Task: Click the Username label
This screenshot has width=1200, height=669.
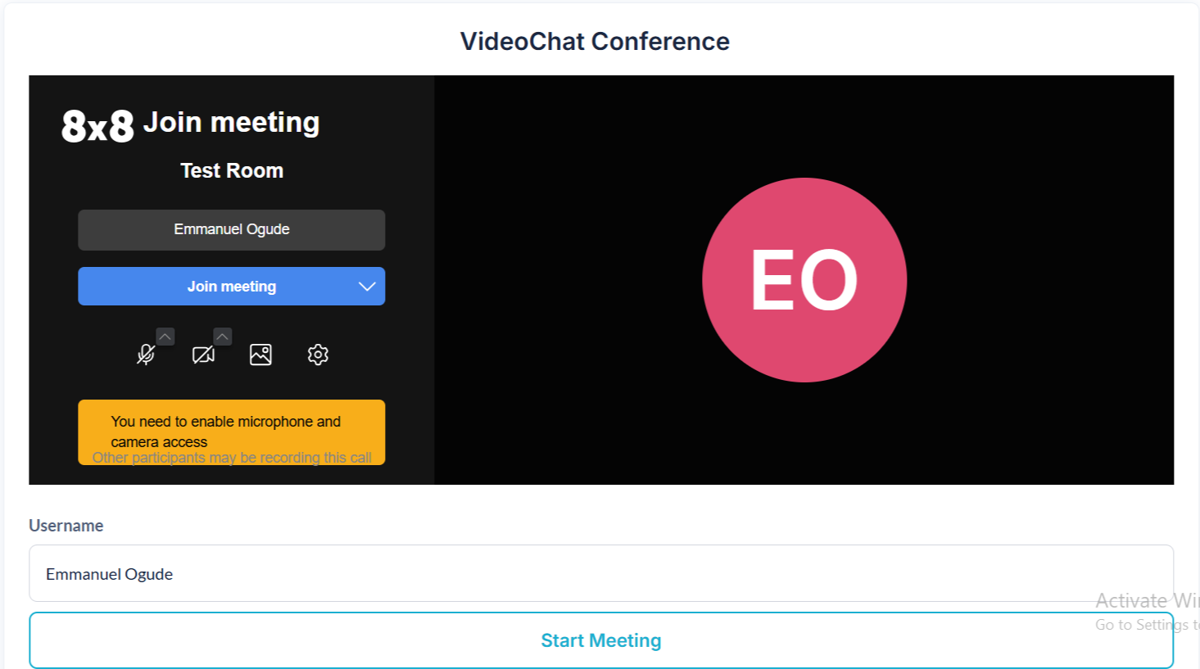Action: (x=66, y=526)
